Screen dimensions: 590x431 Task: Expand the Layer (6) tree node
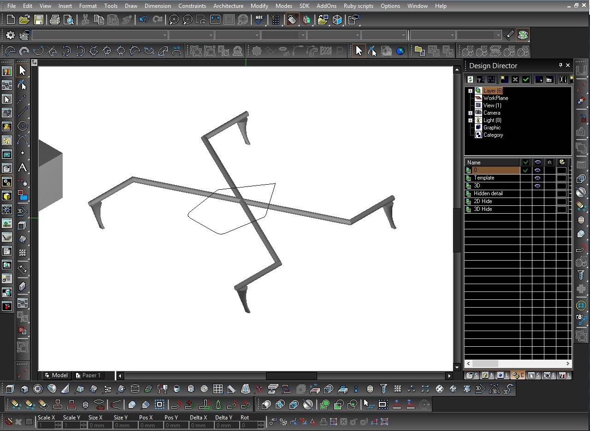click(470, 91)
